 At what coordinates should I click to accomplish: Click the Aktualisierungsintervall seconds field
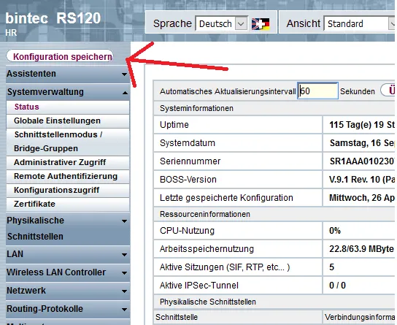[x=317, y=91]
